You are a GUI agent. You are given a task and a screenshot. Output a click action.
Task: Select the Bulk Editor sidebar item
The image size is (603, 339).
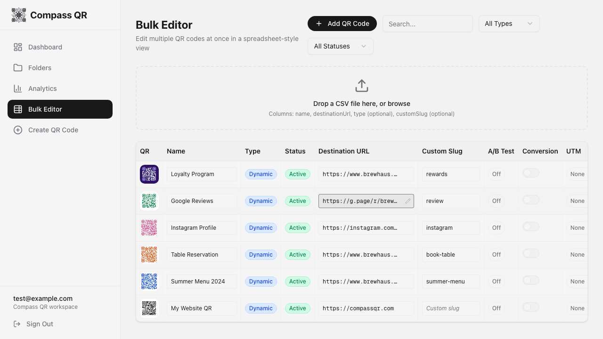(x=60, y=109)
